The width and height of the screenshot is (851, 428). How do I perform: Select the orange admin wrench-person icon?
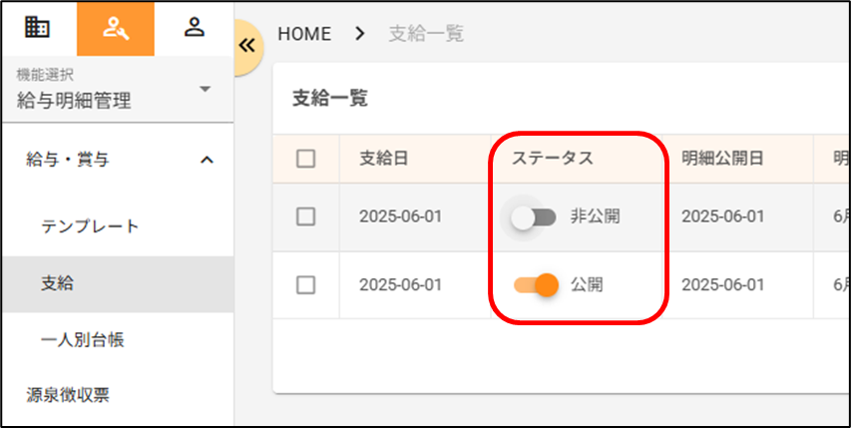coord(116,28)
